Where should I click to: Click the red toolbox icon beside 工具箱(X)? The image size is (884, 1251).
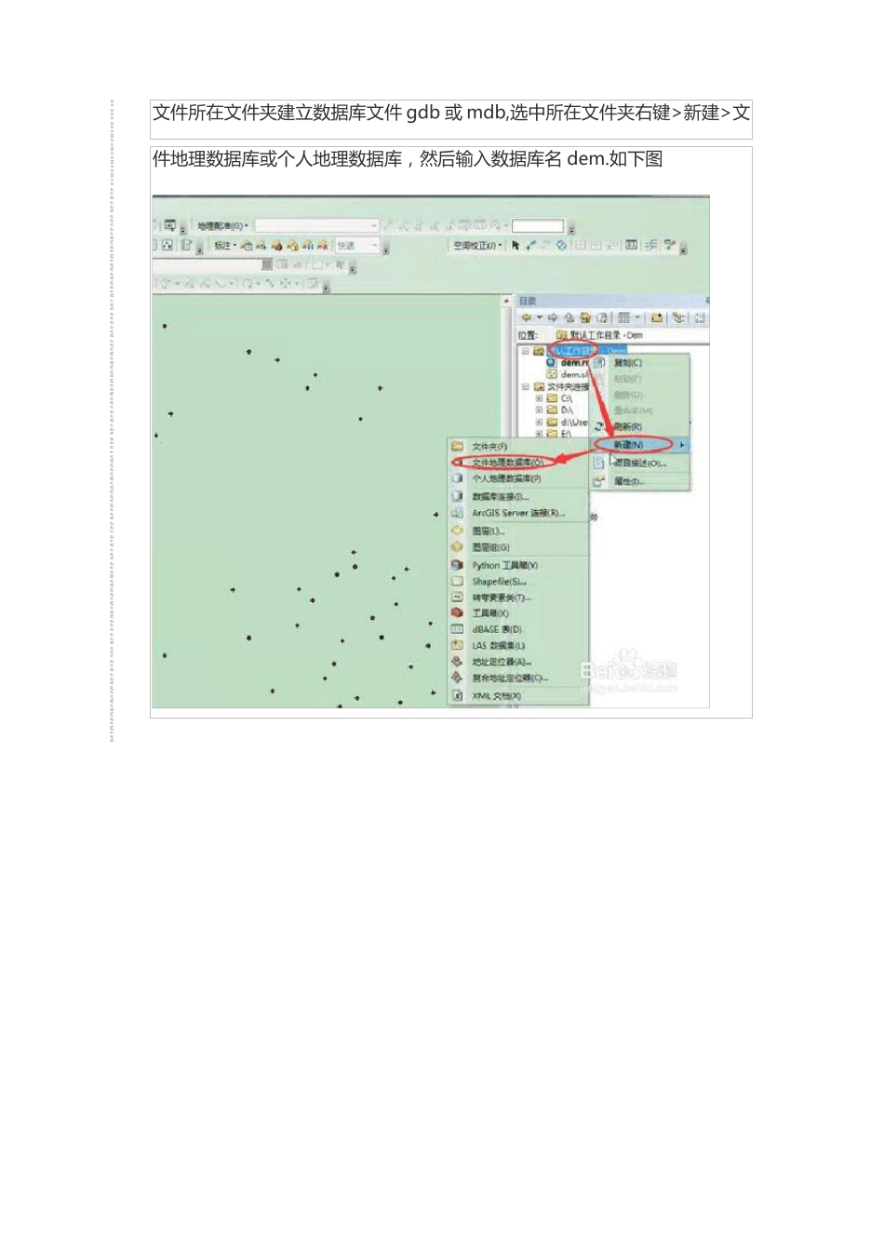457,613
